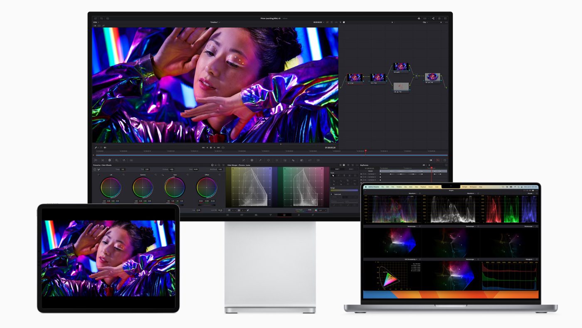The width and height of the screenshot is (582, 328).
Task: Open the Clip dropdown above the node graph
Action: point(425,22)
